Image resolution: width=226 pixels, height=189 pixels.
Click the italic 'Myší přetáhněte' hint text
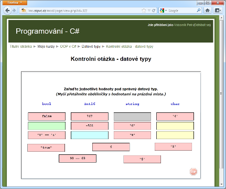pyautogui.click(x=111, y=94)
